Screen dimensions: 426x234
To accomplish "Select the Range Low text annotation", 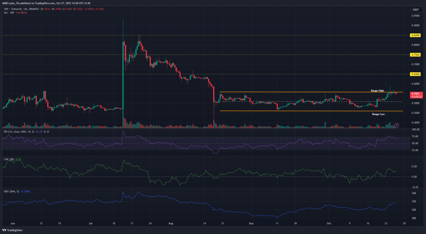I will click(x=378, y=114).
